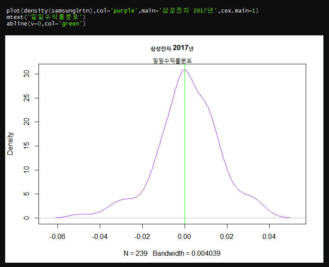The image size is (329, 267).
Task: Click the y-axis tick label 0
Action: (x=27, y=218)
